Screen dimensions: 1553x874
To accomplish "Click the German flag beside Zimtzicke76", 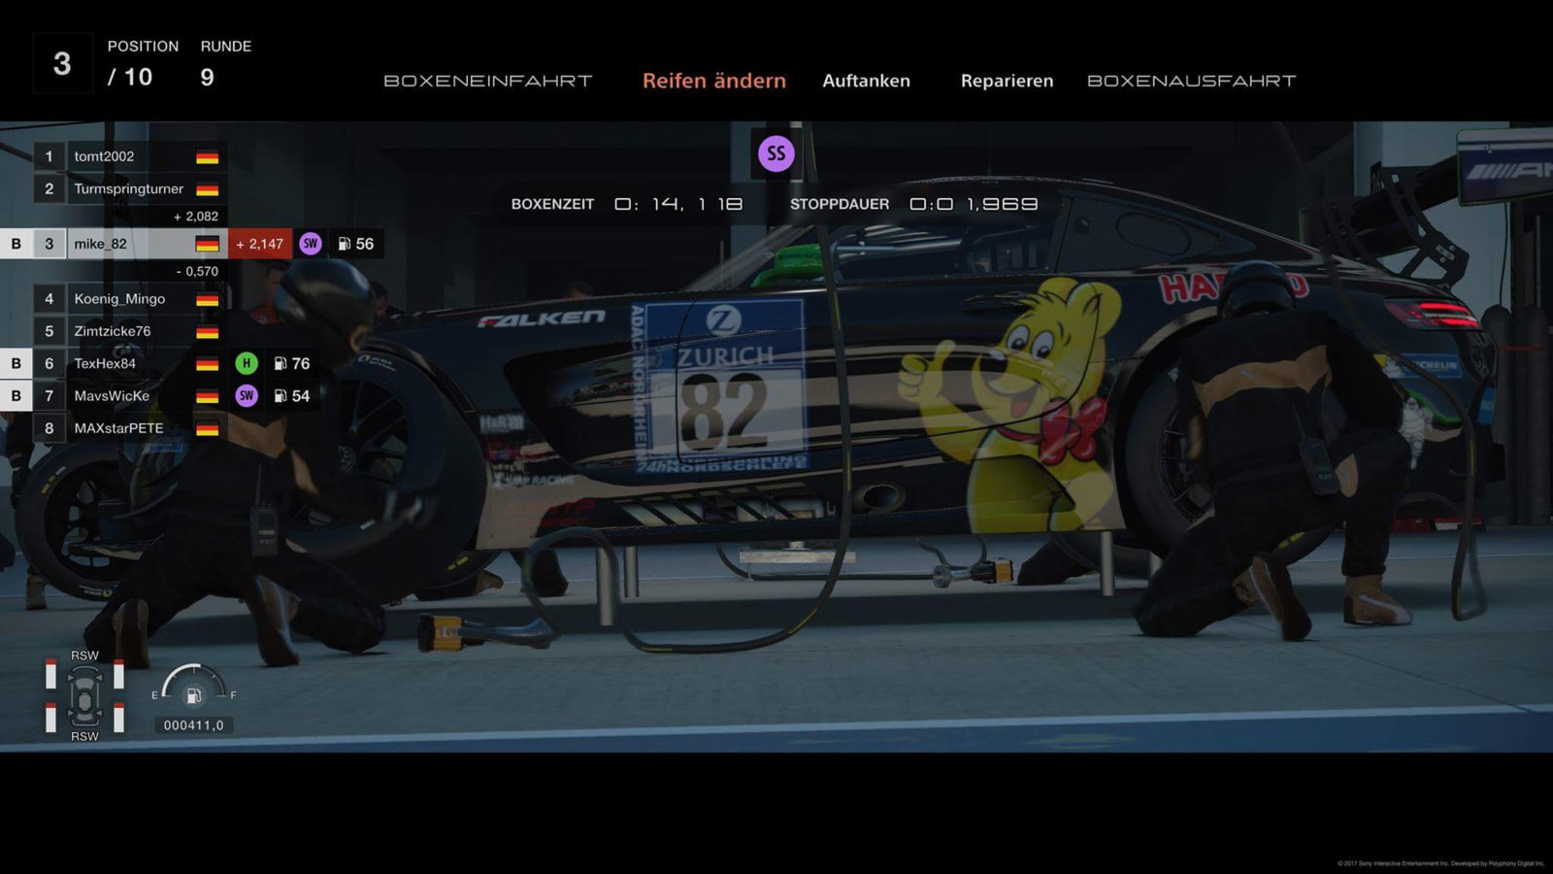I will (x=207, y=331).
